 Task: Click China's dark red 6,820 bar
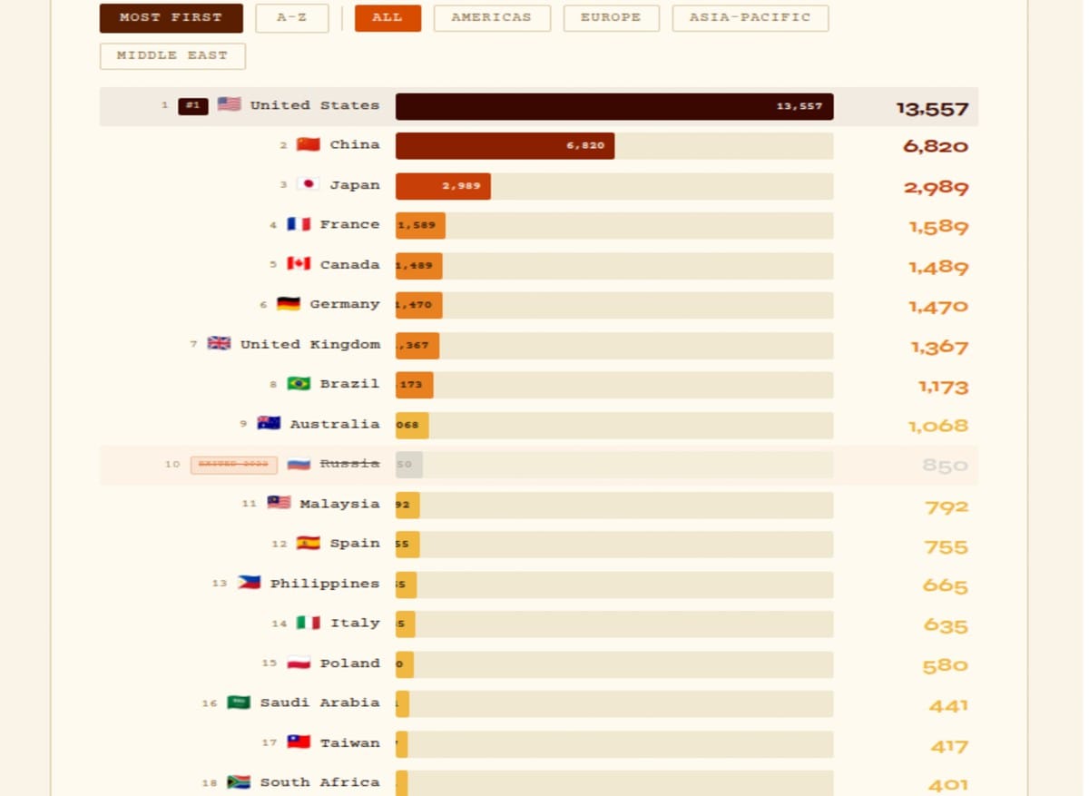[505, 146]
